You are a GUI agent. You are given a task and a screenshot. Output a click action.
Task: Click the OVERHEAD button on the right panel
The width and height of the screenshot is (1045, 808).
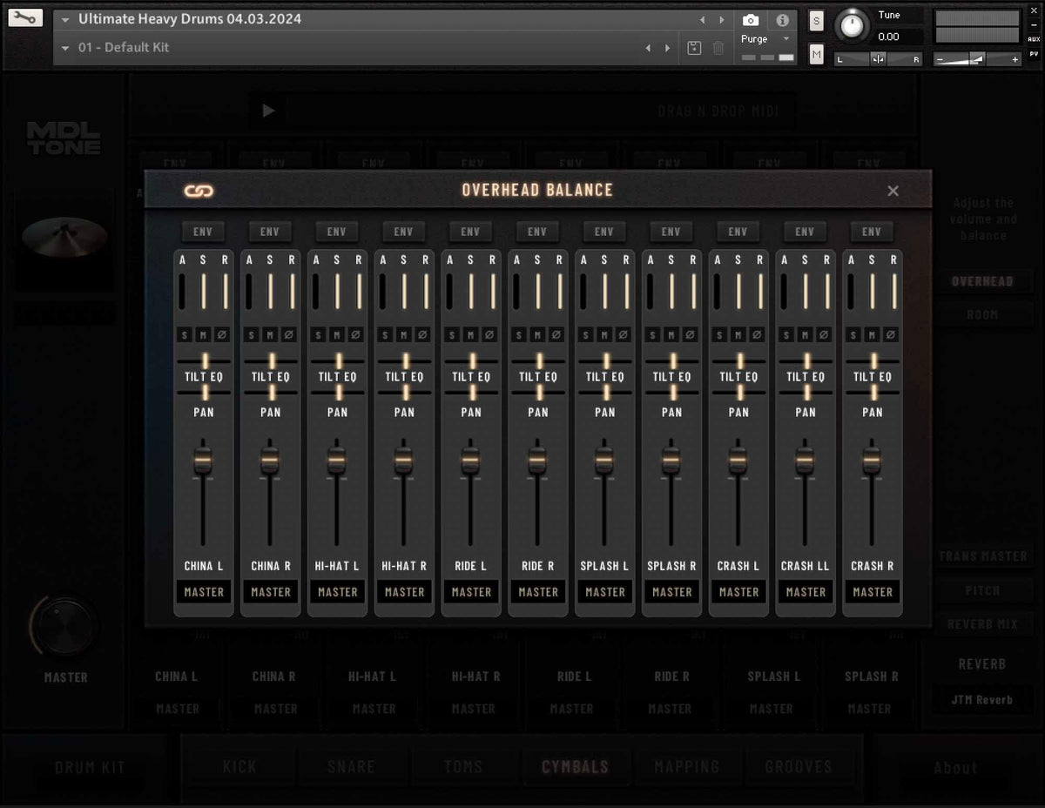pos(982,281)
